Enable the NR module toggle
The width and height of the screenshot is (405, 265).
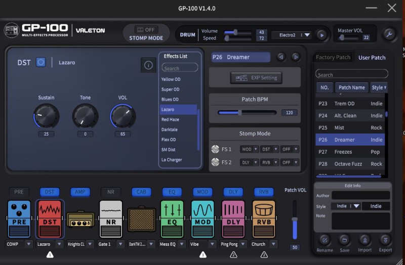click(x=111, y=192)
